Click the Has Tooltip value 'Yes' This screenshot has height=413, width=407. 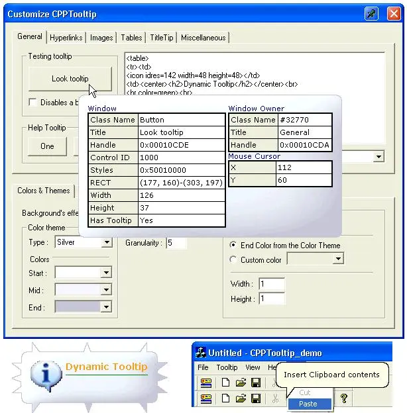(x=182, y=220)
